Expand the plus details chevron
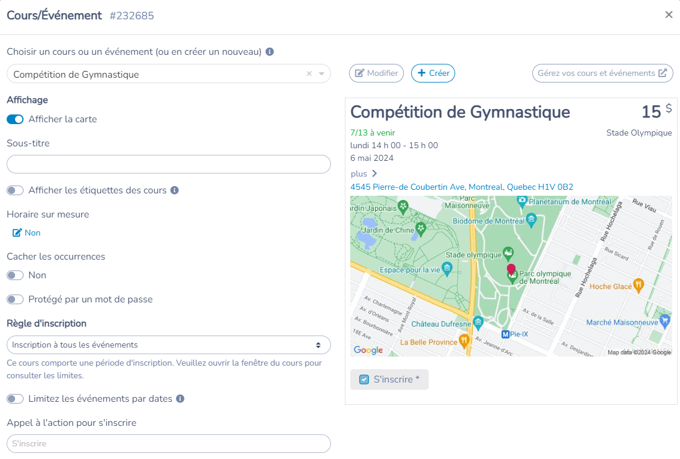The height and width of the screenshot is (459, 680). pyautogui.click(x=374, y=173)
